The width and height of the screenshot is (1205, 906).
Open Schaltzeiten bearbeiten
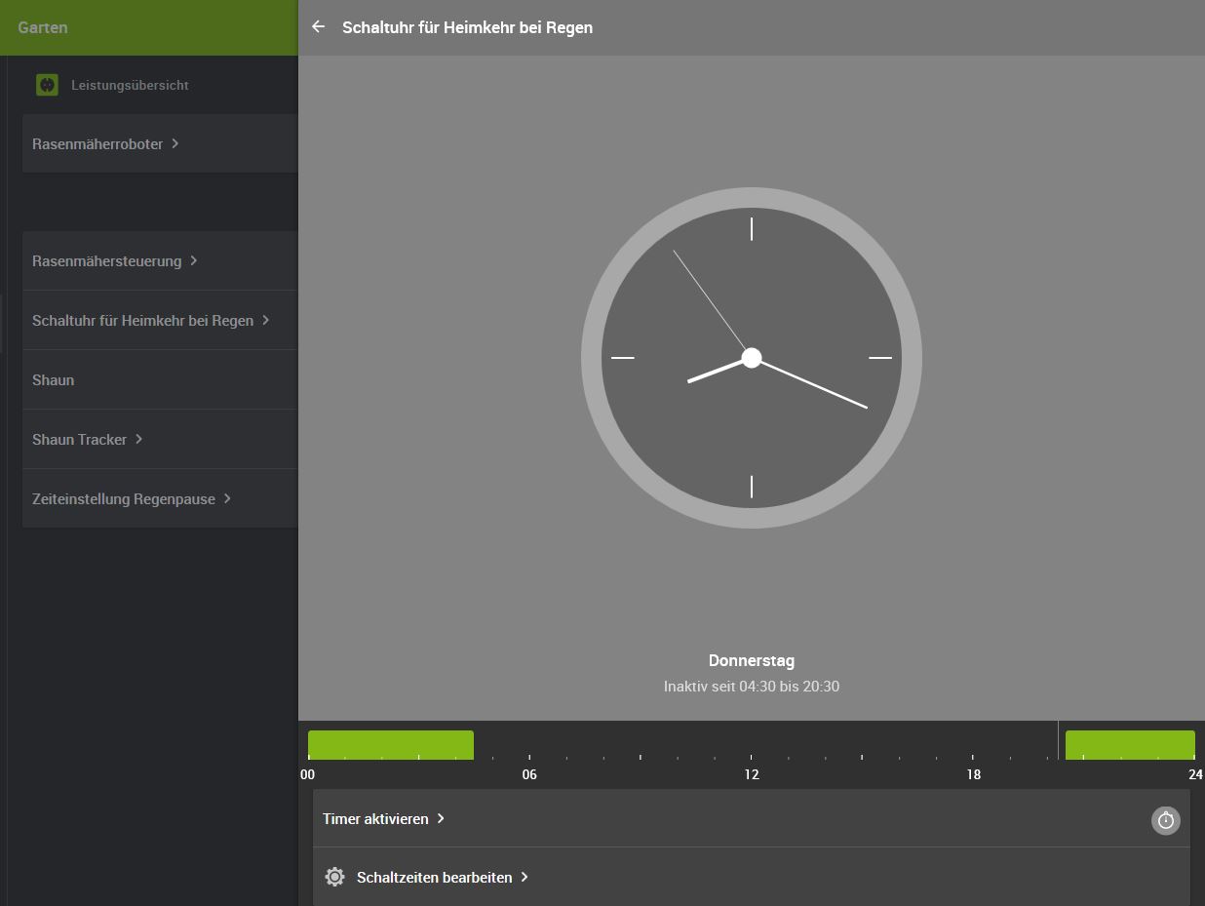(x=434, y=878)
